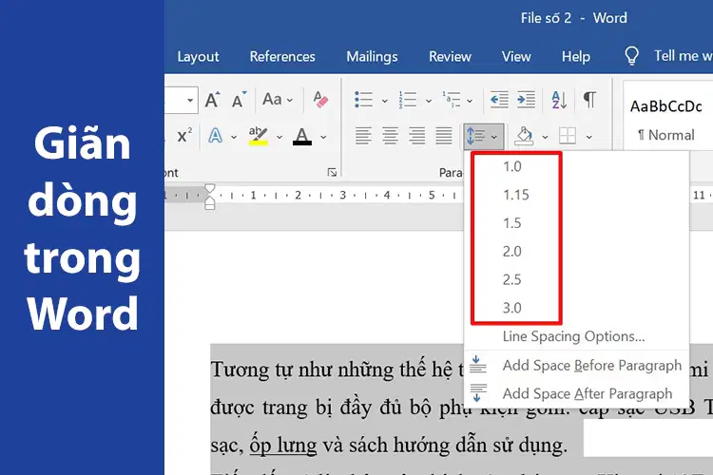
Task: Expand the Borders dropdown arrow
Action: click(588, 137)
